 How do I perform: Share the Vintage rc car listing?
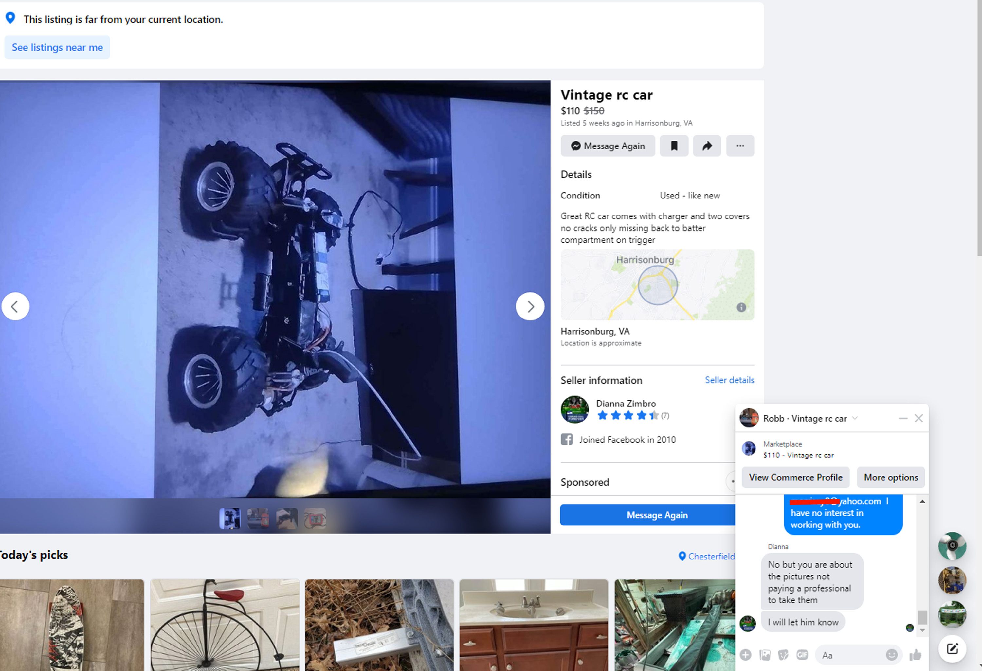pyautogui.click(x=707, y=146)
